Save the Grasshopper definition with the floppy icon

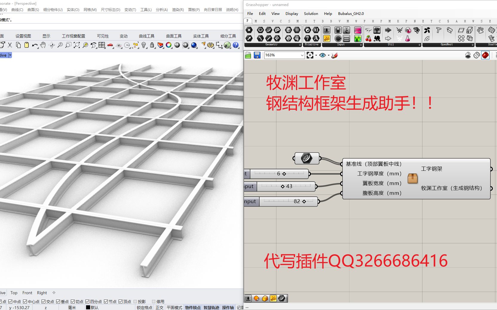click(257, 55)
